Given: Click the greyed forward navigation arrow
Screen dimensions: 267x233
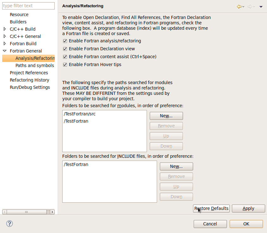Looking at the screenshot, I should coord(250,7).
